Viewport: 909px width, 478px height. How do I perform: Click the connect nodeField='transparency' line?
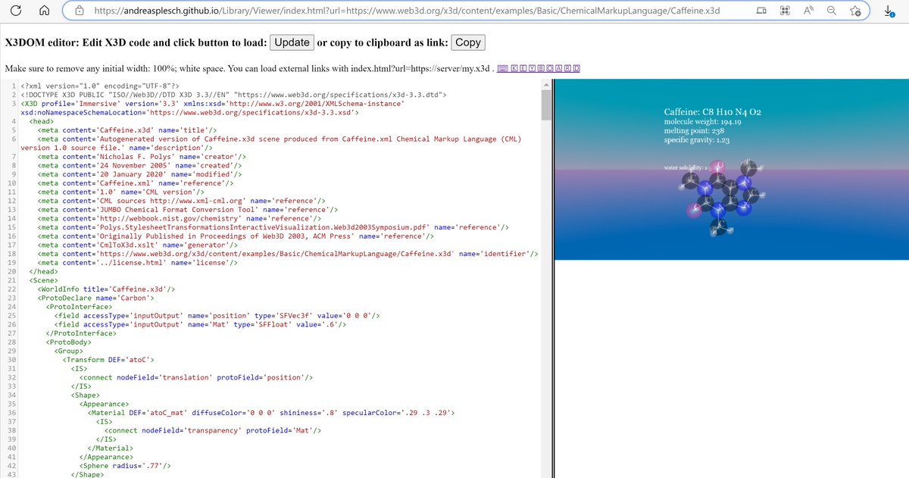click(214, 431)
